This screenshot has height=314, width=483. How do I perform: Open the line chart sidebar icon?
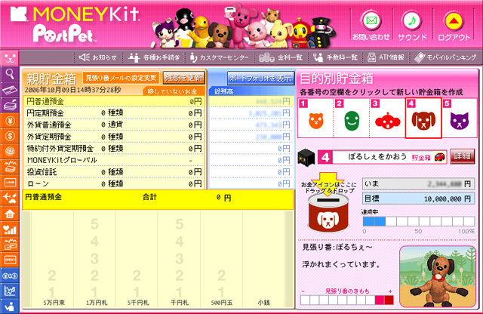[10, 291]
